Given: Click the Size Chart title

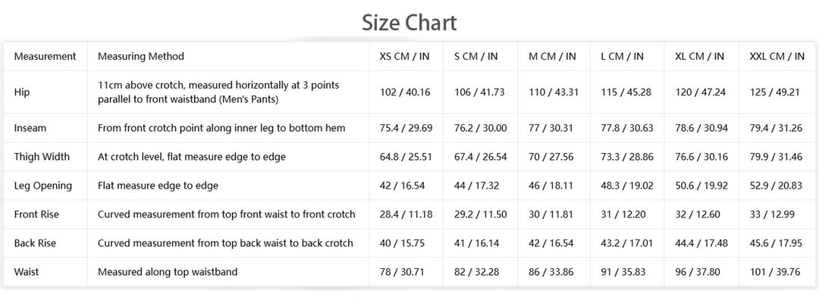Looking at the screenshot, I should click(x=409, y=23).
